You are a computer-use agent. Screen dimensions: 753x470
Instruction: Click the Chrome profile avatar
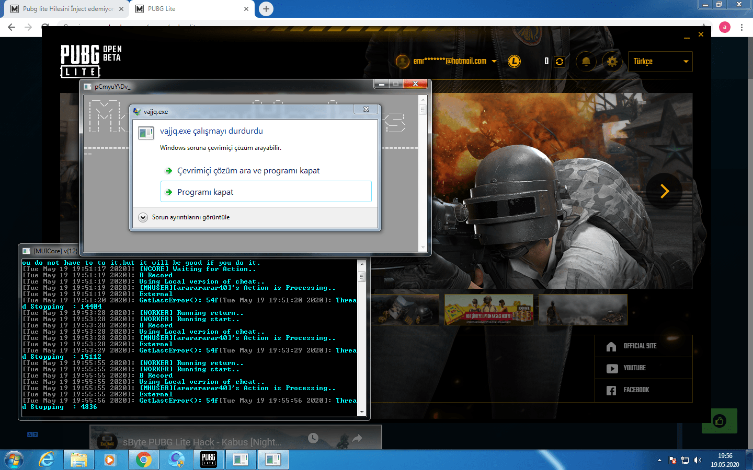(x=725, y=27)
